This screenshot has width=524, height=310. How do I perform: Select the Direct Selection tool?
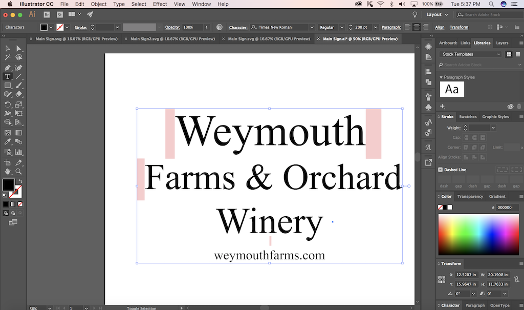pos(19,49)
